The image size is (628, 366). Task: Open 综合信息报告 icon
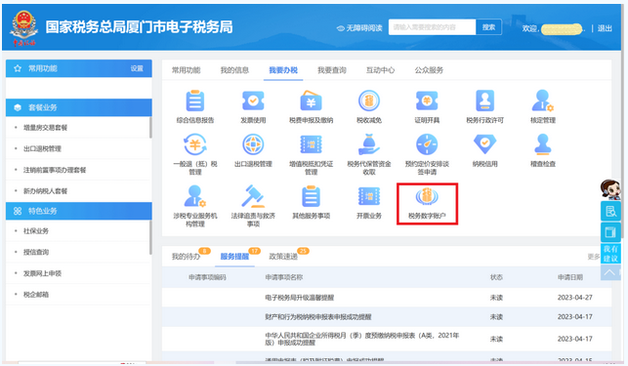pos(195,101)
